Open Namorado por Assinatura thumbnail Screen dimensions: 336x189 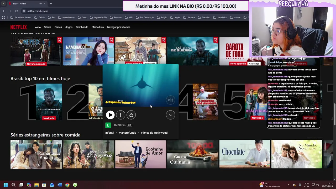[x=88, y=51]
